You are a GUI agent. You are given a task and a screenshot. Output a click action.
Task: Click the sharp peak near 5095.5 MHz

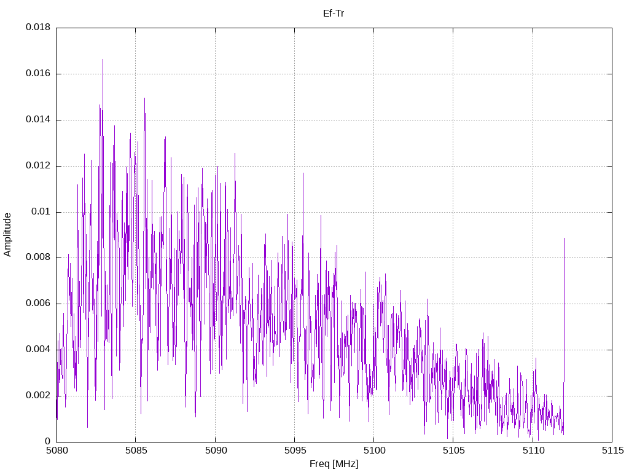pos(303,173)
